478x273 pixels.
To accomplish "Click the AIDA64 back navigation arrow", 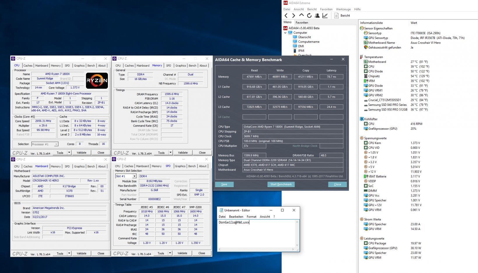I will click(x=286, y=16).
